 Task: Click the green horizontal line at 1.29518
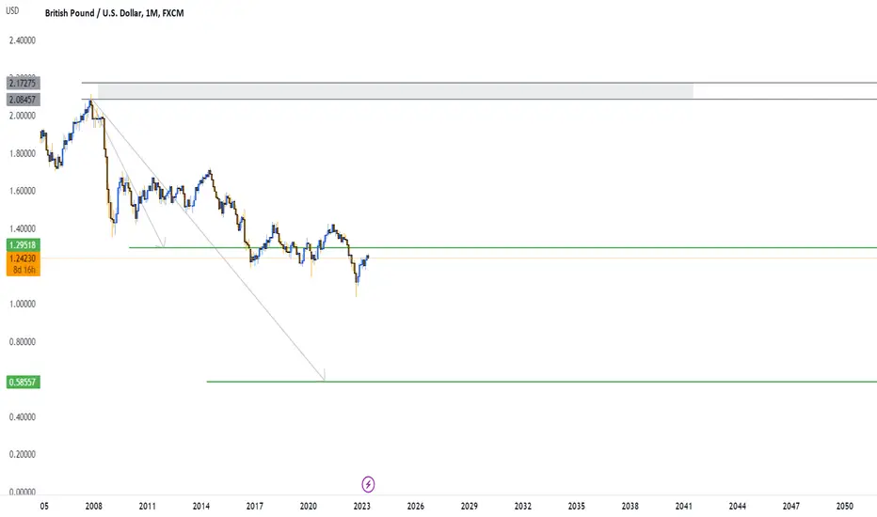(x=502, y=247)
